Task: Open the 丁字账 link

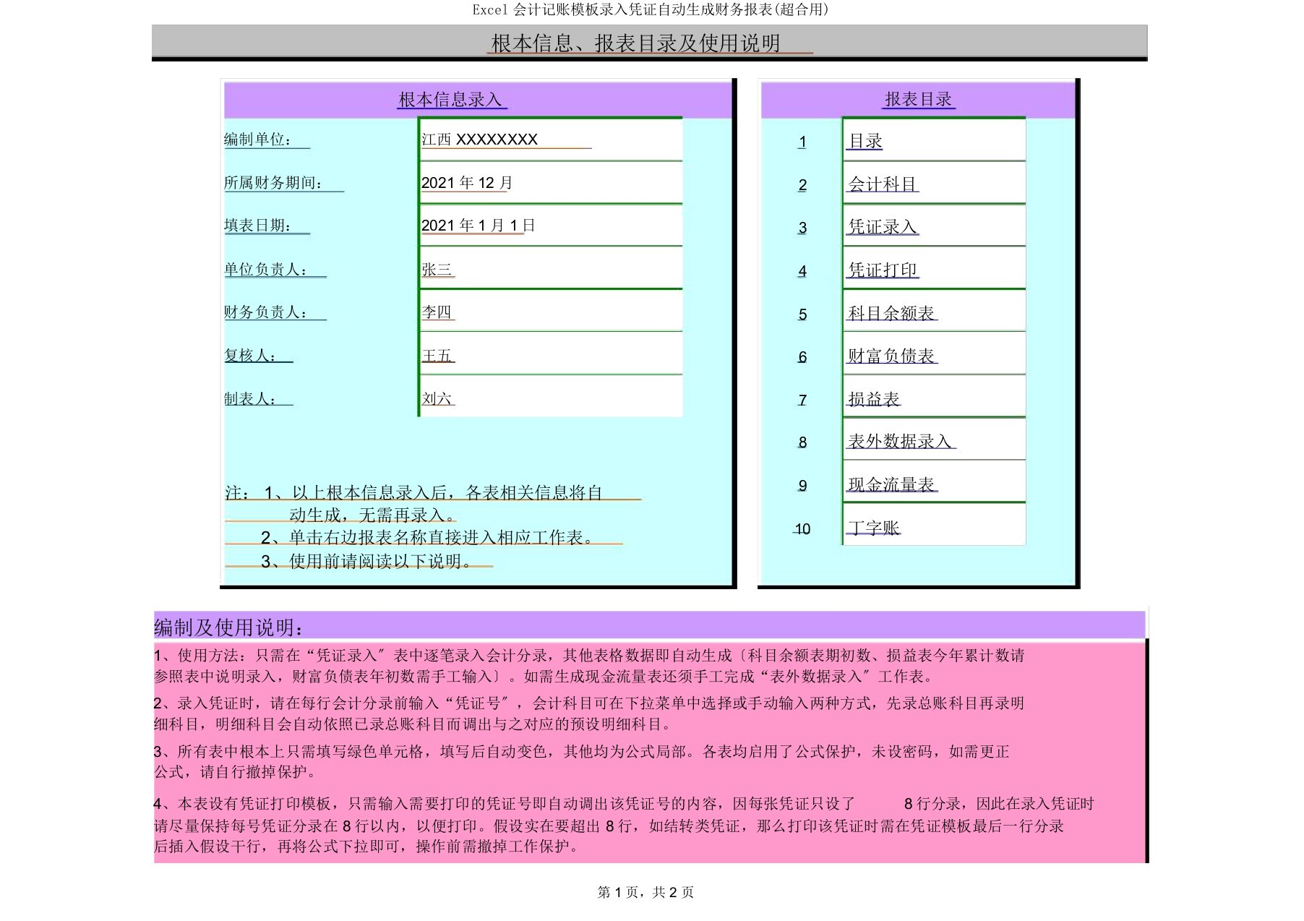Action: click(x=873, y=528)
